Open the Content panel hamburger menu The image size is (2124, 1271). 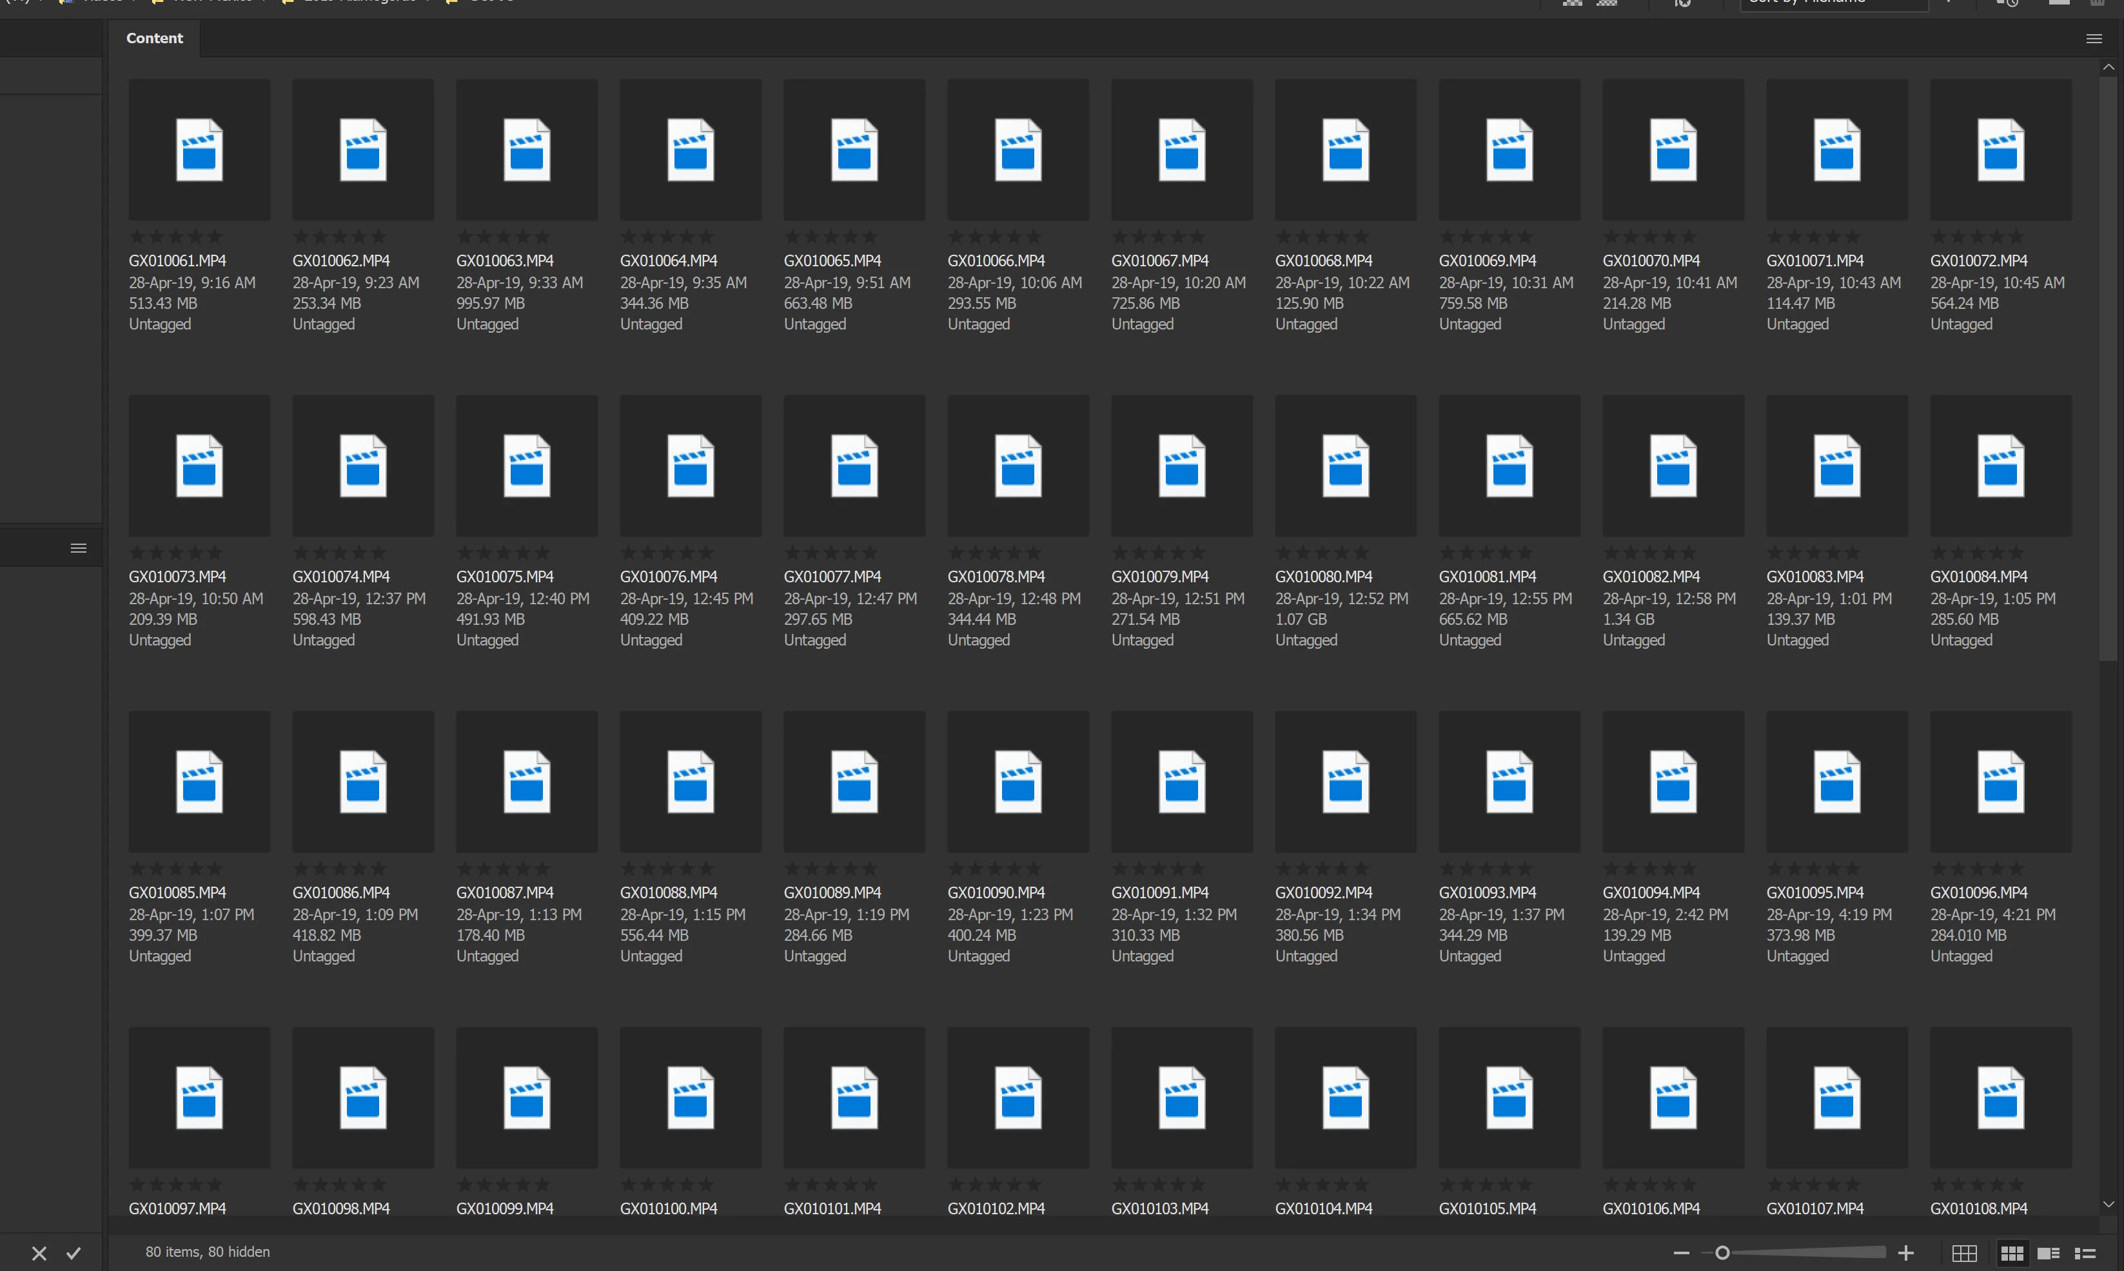2094,39
